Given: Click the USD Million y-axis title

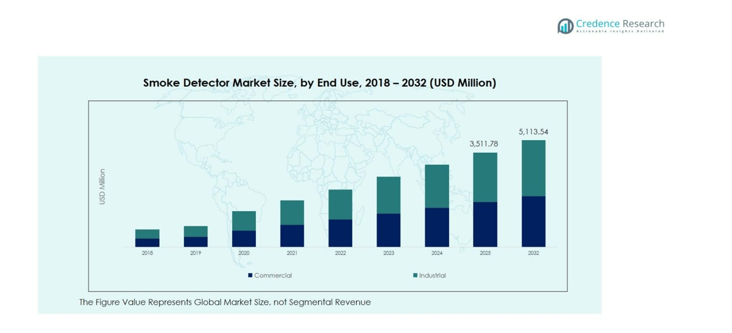Looking at the screenshot, I should [102, 186].
